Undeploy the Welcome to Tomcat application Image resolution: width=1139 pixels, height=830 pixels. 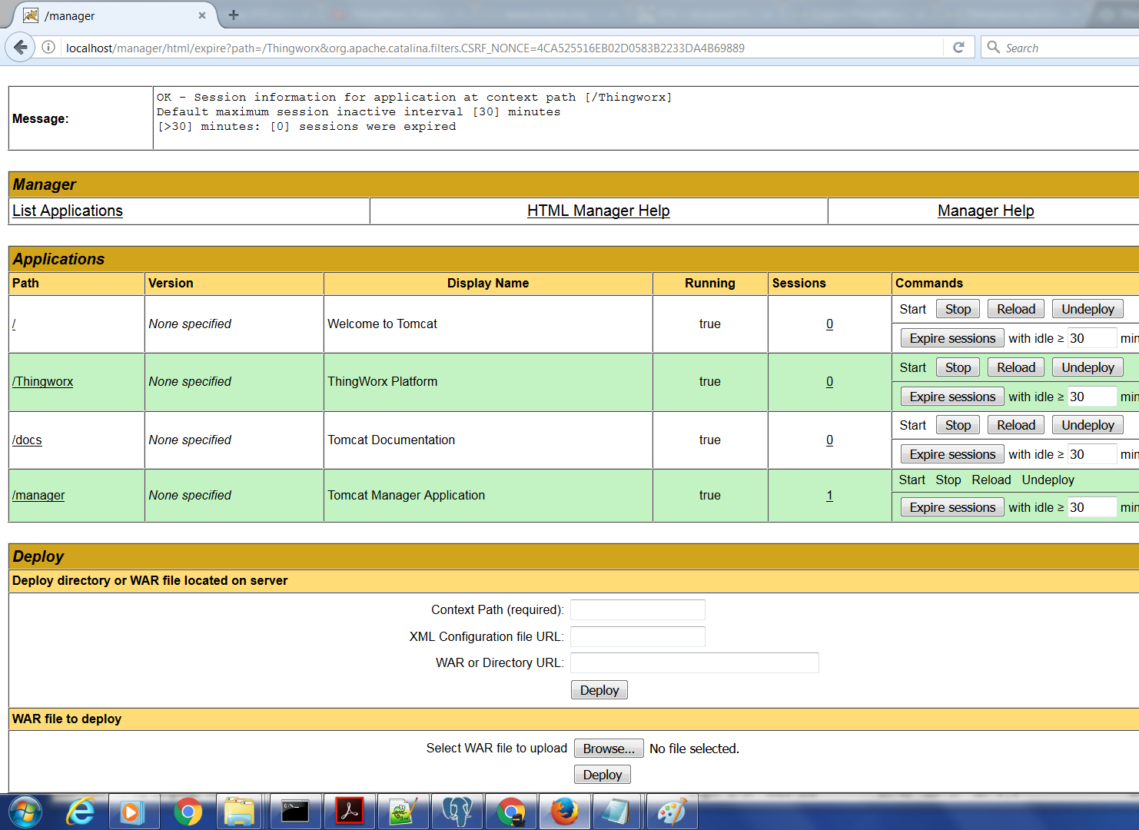coord(1088,309)
